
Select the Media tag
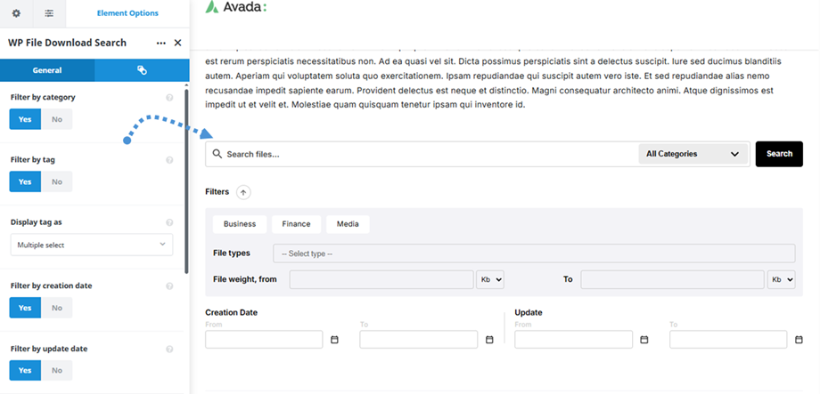coord(348,224)
